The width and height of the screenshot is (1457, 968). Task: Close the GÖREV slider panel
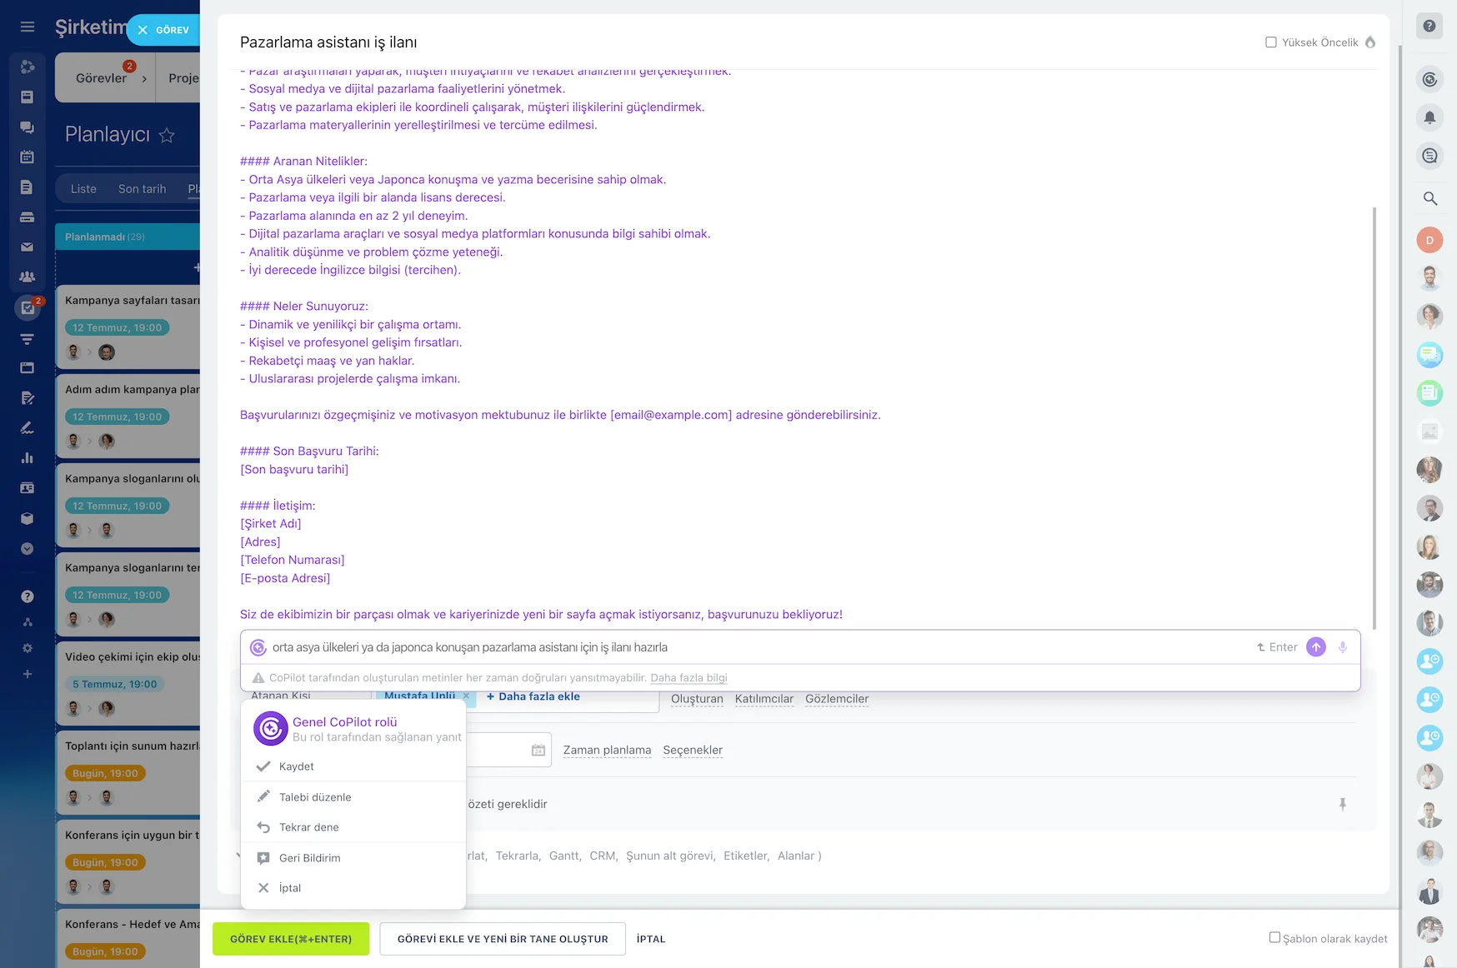point(143,30)
